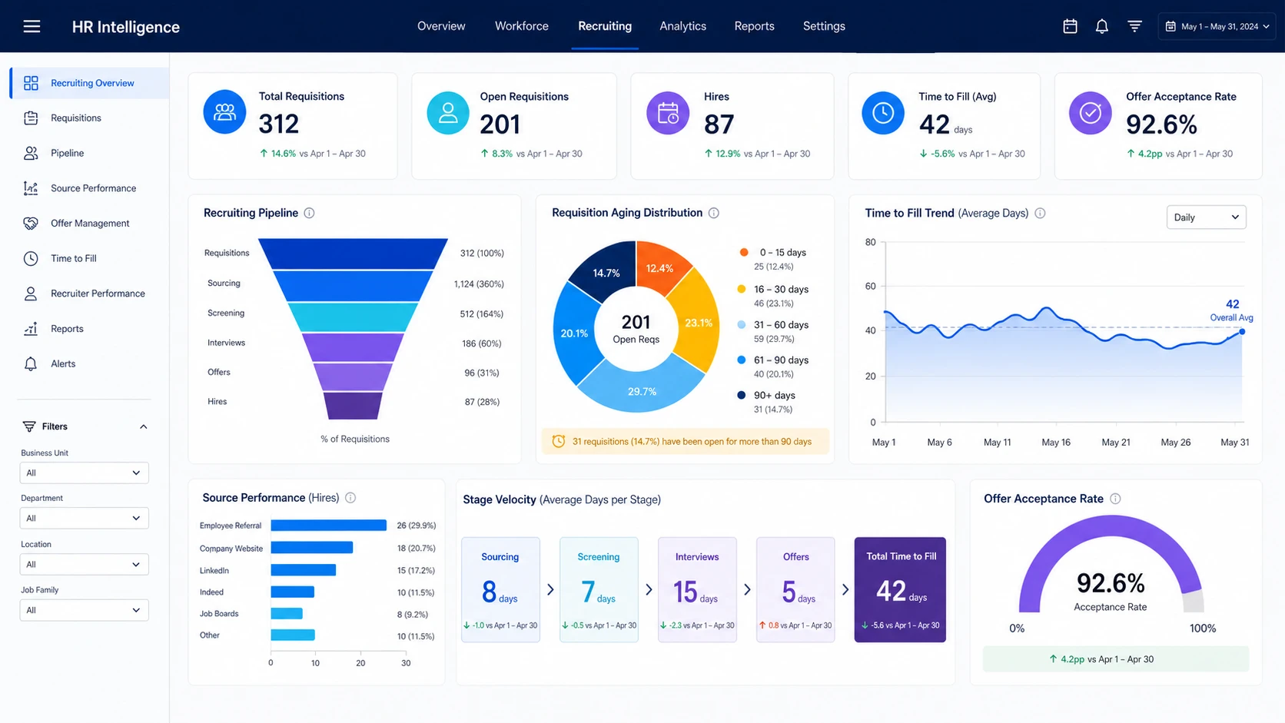Click info icon beside Source Performance
Viewport: 1285px width, 723px height.
click(350, 498)
